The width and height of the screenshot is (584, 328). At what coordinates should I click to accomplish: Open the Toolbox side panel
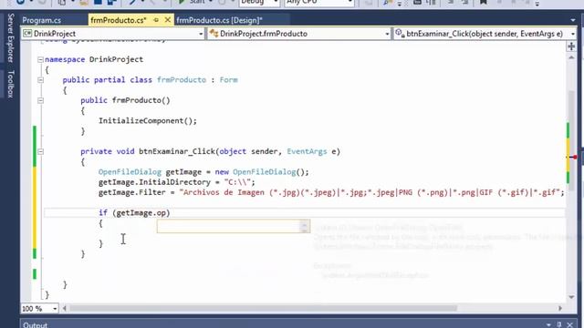coord(10,84)
